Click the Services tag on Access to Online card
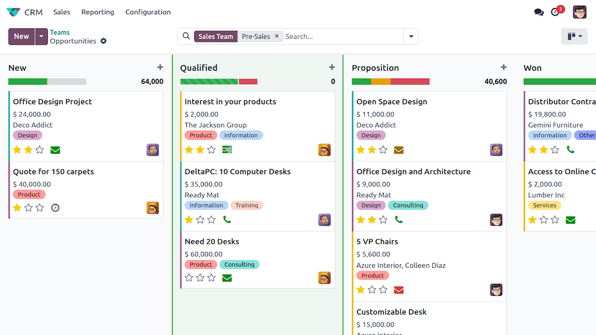The image size is (596, 335). point(544,205)
